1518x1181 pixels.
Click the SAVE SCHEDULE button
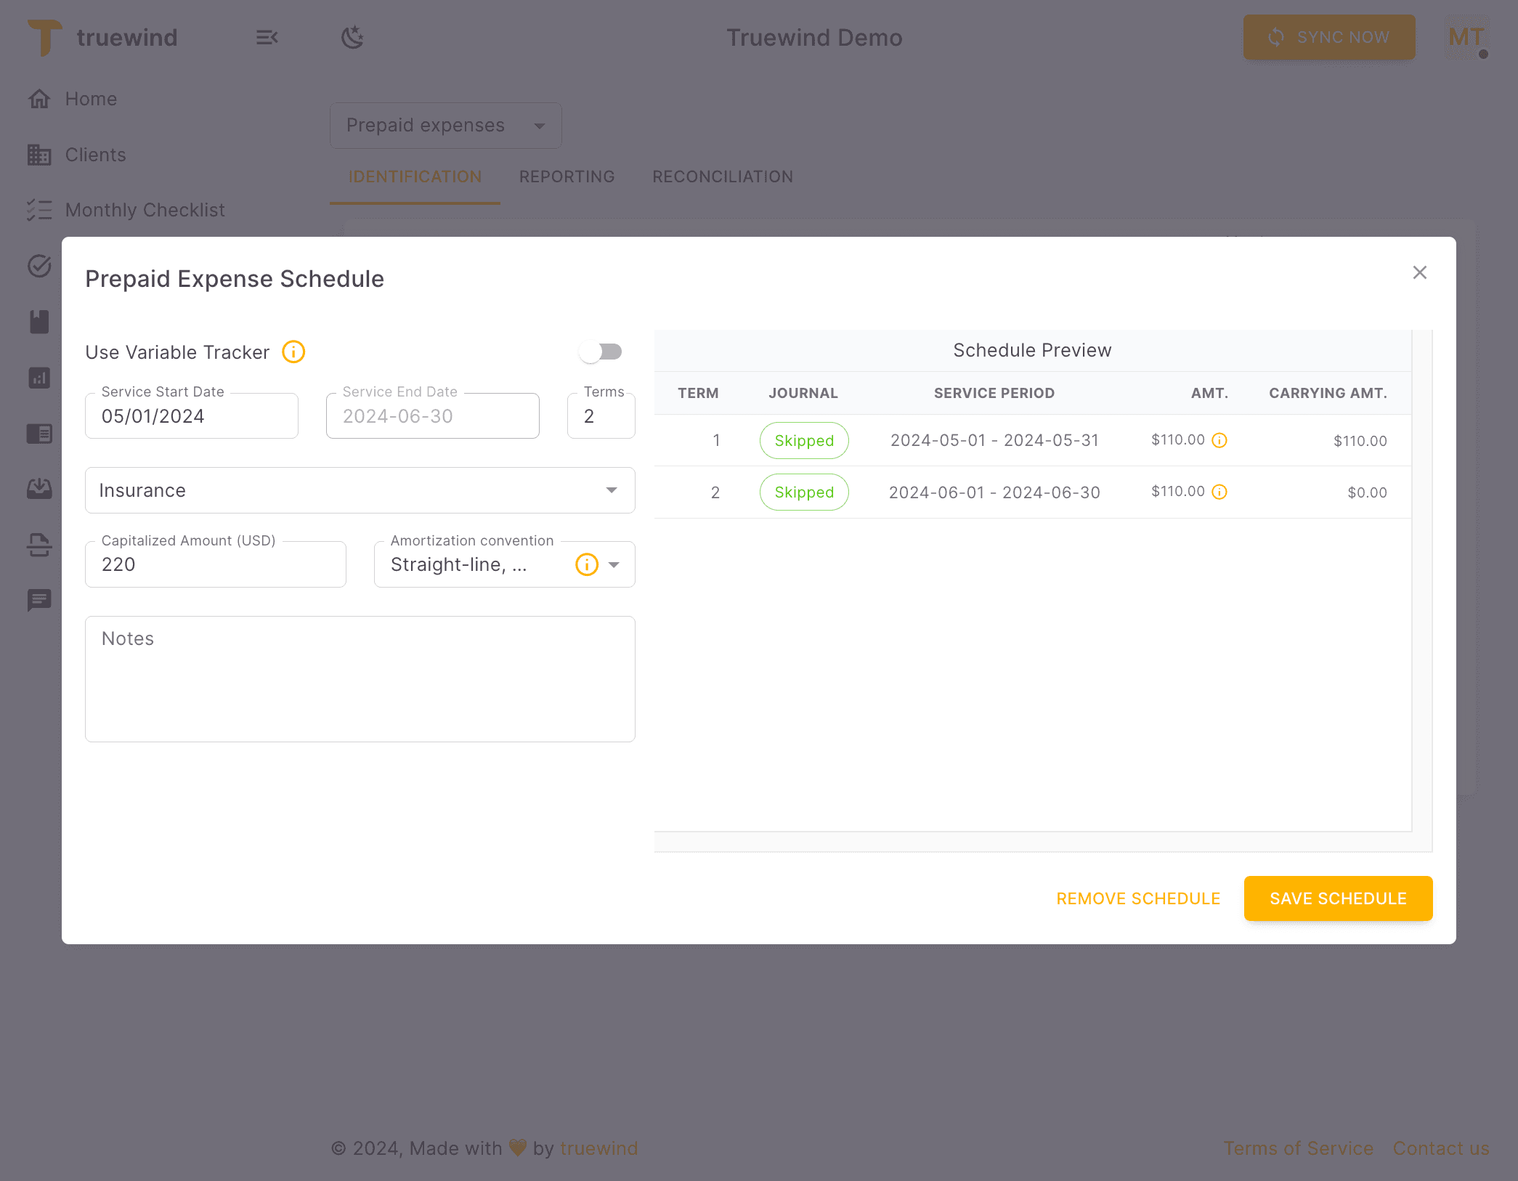(1338, 898)
